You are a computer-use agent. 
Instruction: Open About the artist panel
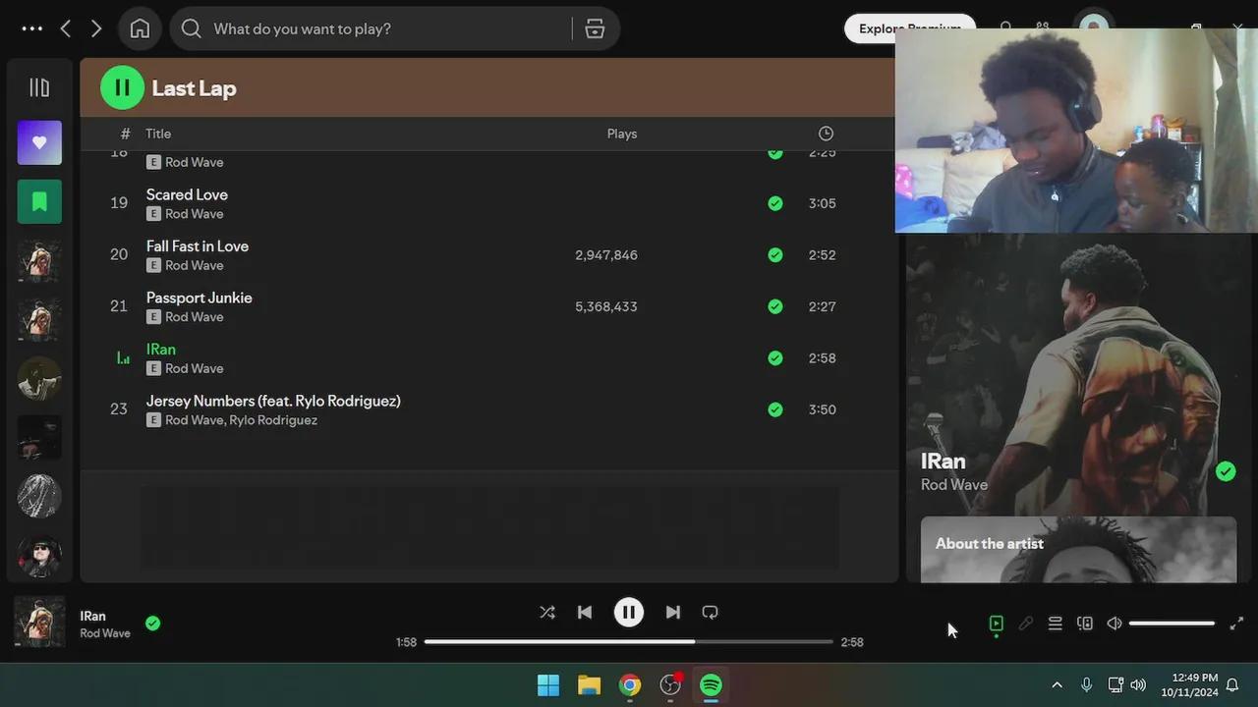pos(989,543)
